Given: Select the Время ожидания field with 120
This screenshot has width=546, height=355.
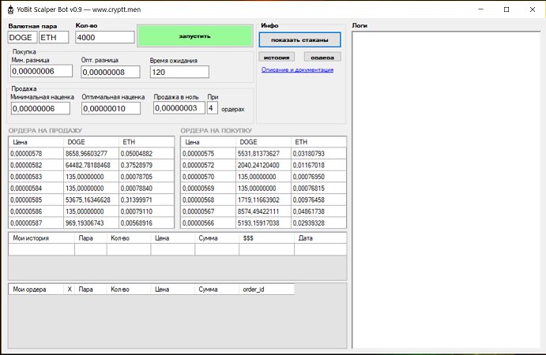Looking at the screenshot, I should click(179, 72).
